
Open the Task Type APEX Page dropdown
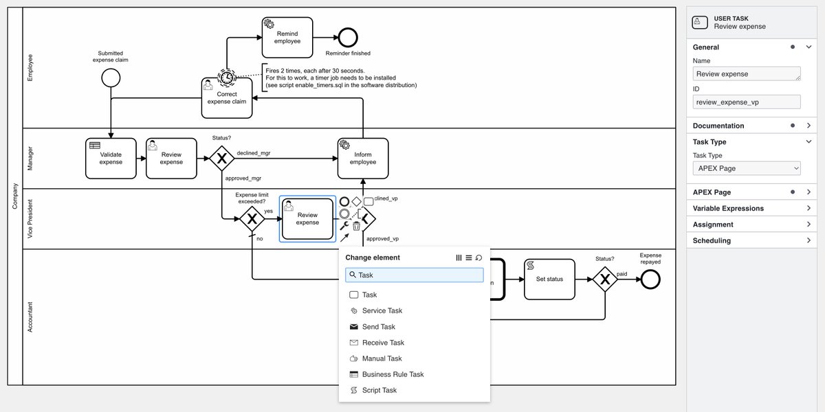click(747, 168)
